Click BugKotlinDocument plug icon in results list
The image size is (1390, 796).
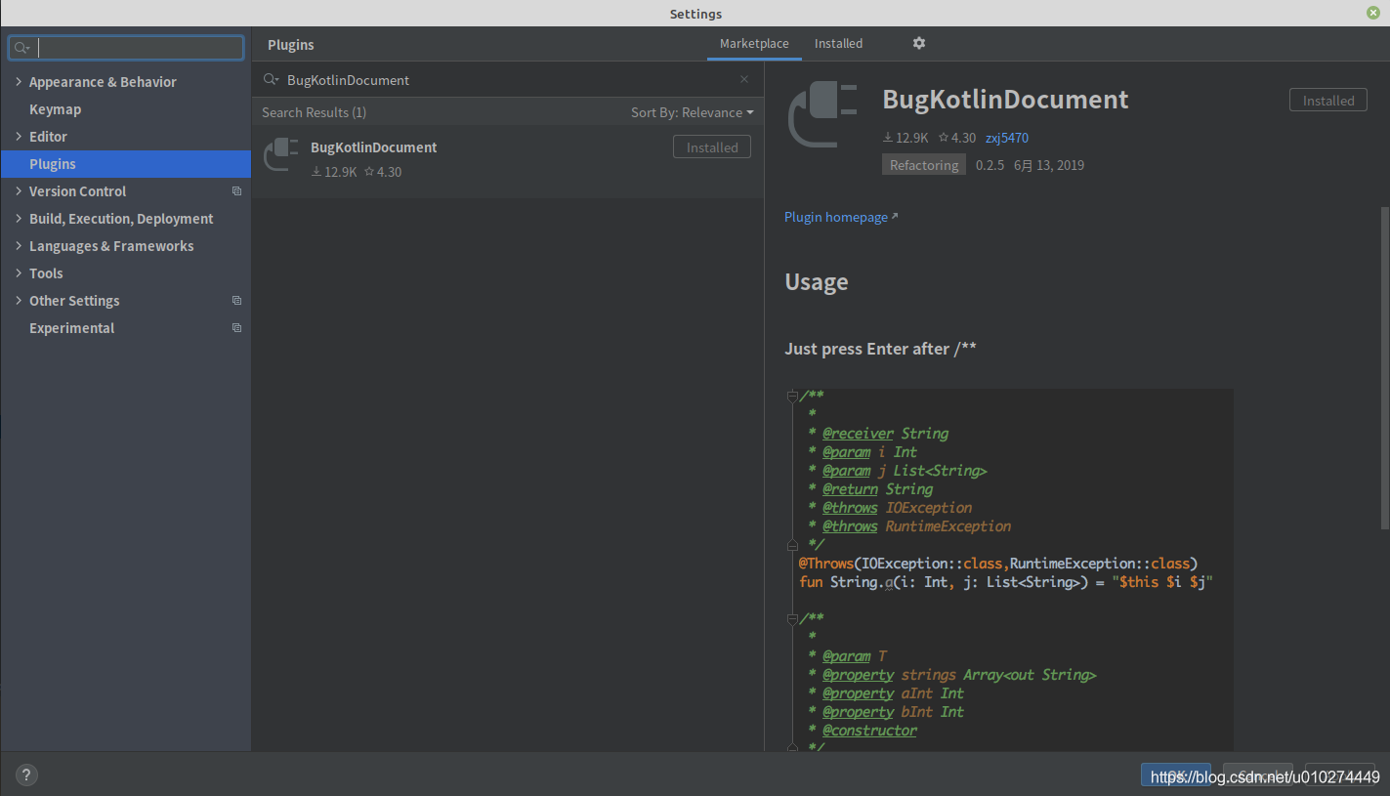pos(281,155)
